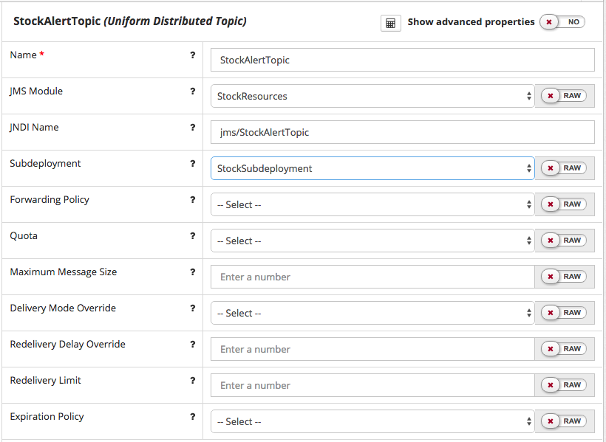Click help icon for Name field
This screenshot has width=606, height=442.
(x=193, y=55)
